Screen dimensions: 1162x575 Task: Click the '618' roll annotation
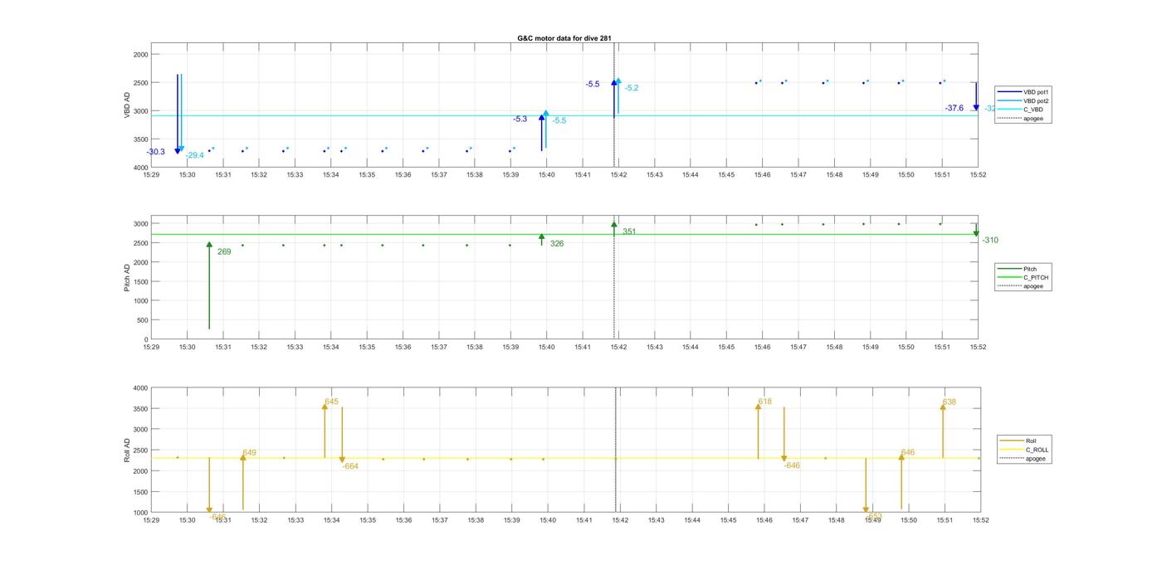point(764,402)
